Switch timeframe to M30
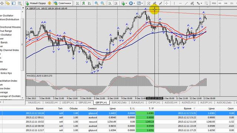This screenshot has height=133, width=237. pos(214,3)
